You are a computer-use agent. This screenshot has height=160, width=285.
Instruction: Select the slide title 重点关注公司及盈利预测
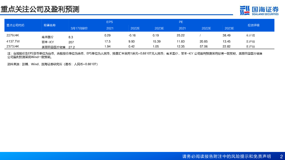tap(40, 9)
